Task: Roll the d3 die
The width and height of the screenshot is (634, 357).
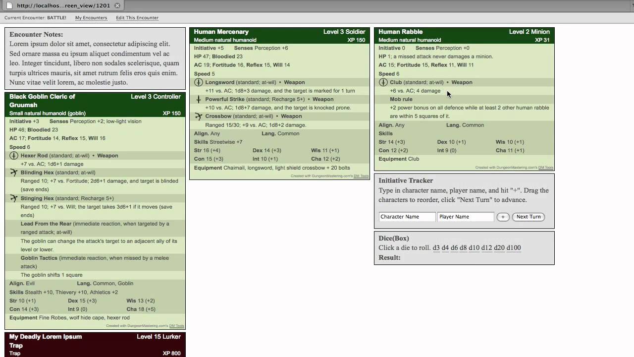Action: [436, 248]
